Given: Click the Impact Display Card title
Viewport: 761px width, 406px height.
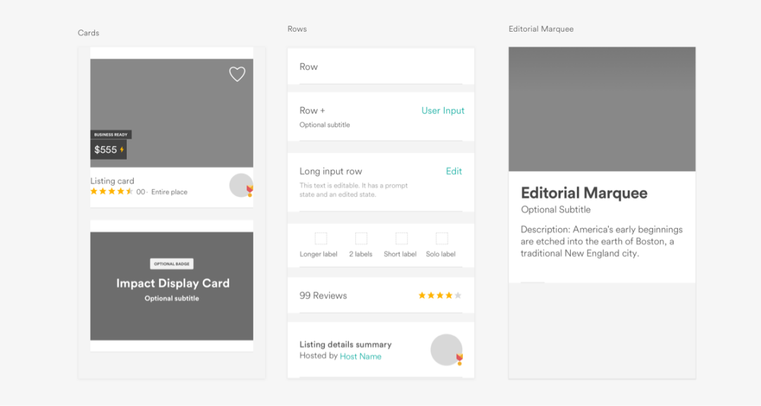Looking at the screenshot, I should tap(173, 284).
